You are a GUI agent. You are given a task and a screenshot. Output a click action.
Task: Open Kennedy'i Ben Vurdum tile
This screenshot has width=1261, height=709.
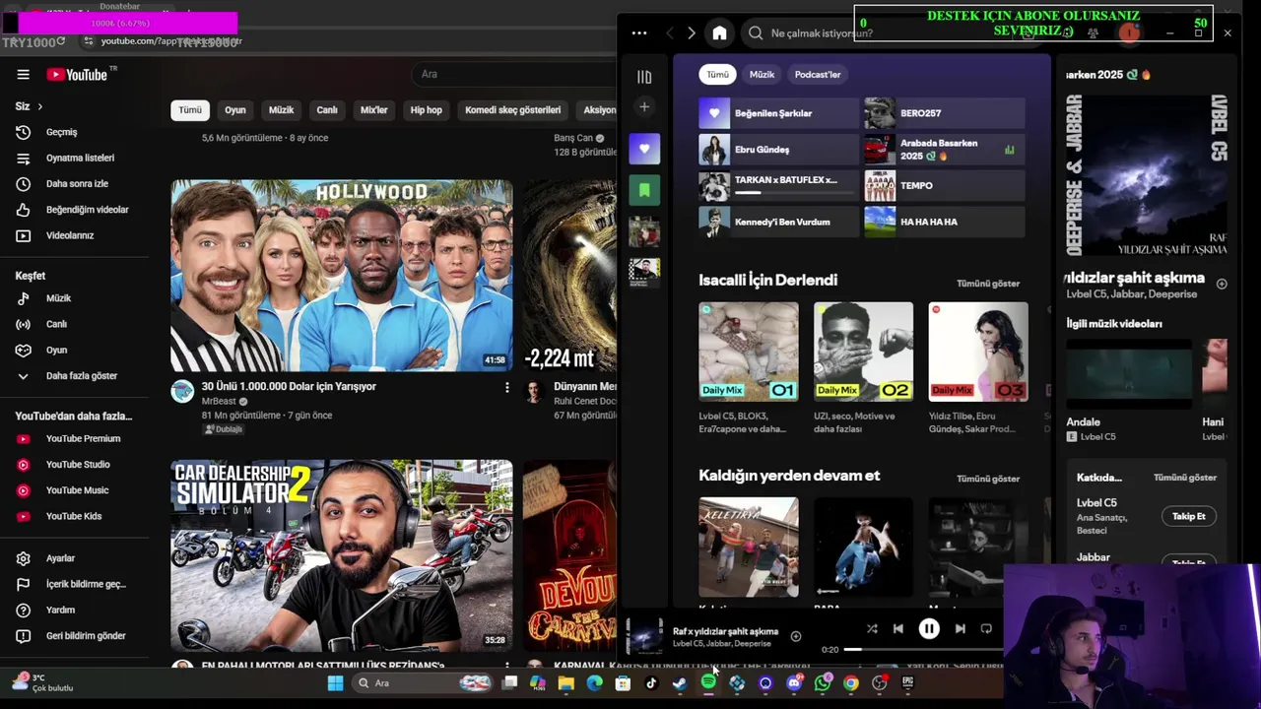tap(778, 222)
